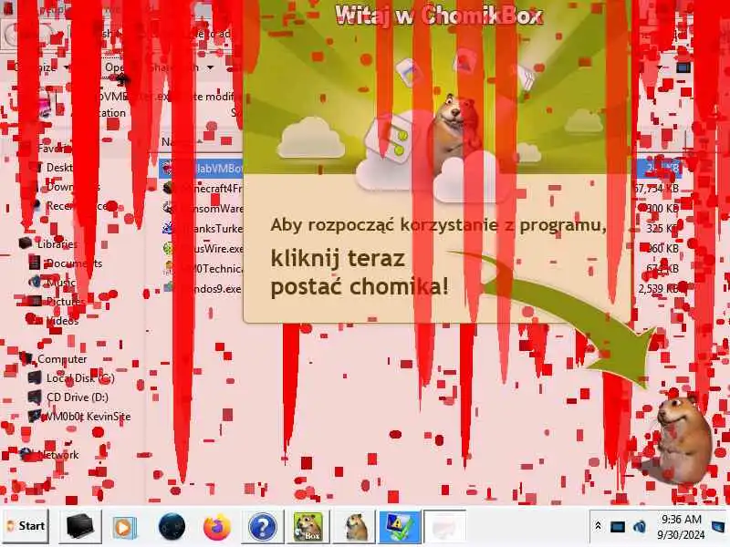Select the highlighted labVMBo file row
The height and width of the screenshot is (547, 730).
[x=201, y=168]
